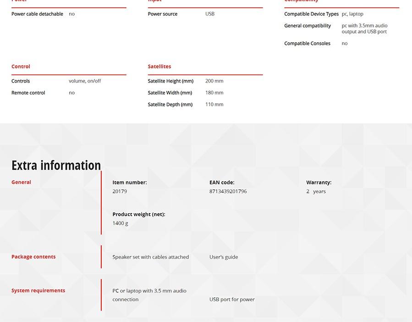This screenshot has height=322, width=412.
Task: Click the item number 20179
Action: 120,191
